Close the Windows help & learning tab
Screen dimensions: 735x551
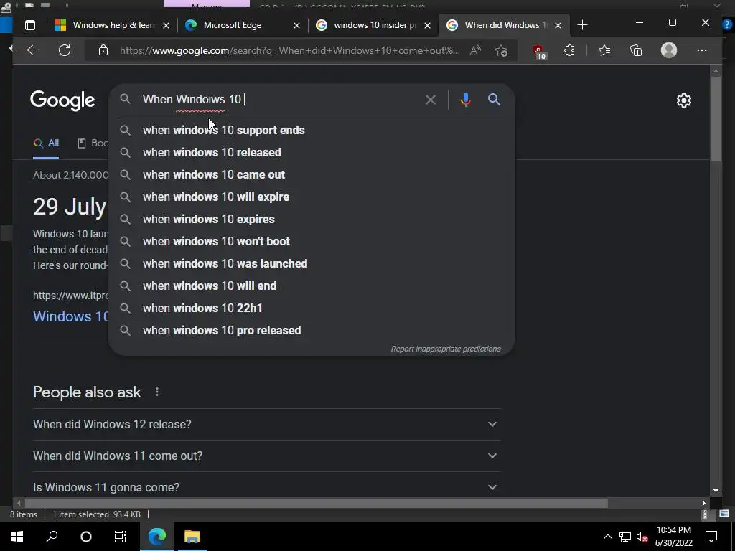(x=166, y=25)
